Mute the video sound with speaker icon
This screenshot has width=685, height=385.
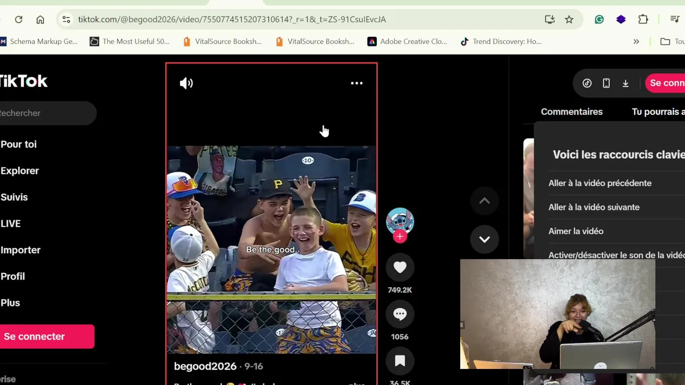click(x=186, y=83)
